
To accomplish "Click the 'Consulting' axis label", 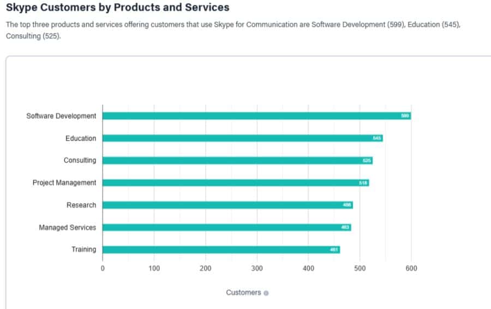I will tap(80, 160).
